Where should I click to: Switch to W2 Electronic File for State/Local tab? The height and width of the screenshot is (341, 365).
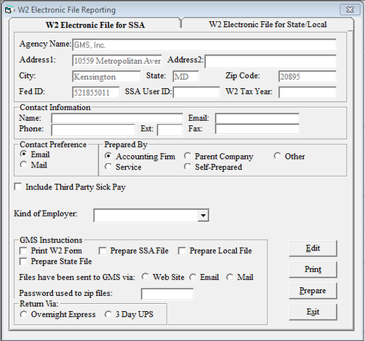tap(268, 24)
